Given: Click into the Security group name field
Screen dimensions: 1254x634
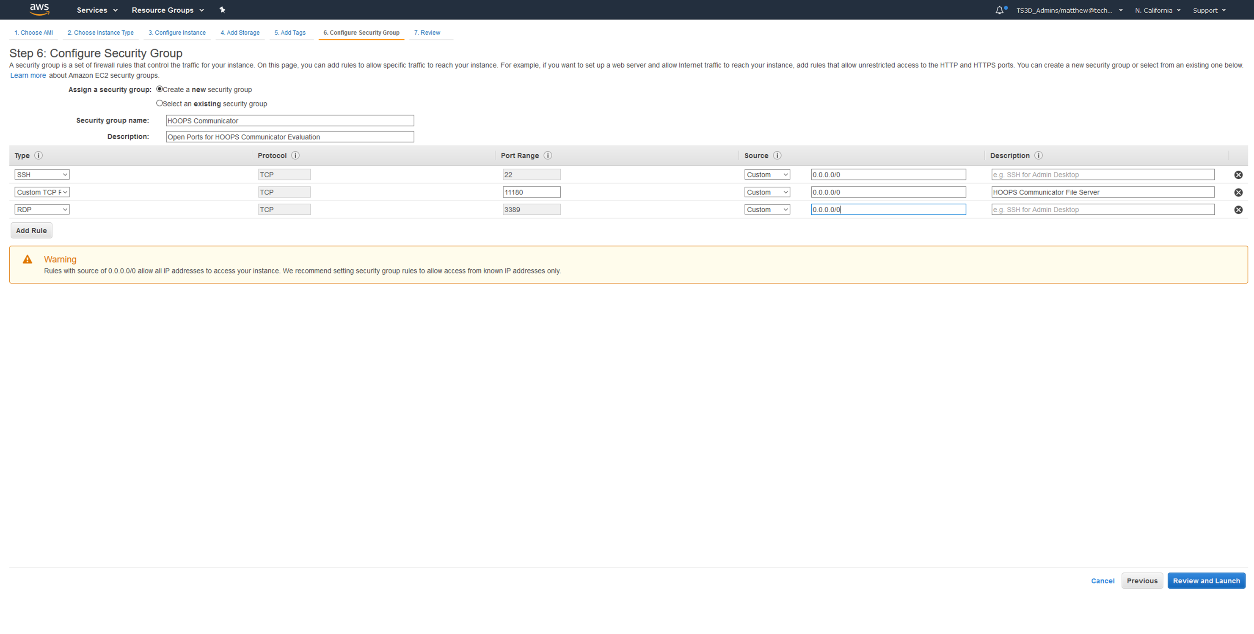Looking at the screenshot, I should click(289, 120).
